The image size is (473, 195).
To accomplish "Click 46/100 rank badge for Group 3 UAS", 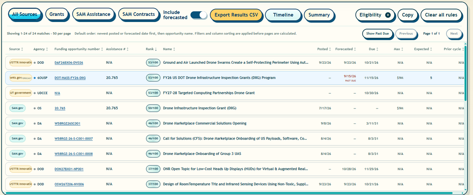I will (152, 154).
